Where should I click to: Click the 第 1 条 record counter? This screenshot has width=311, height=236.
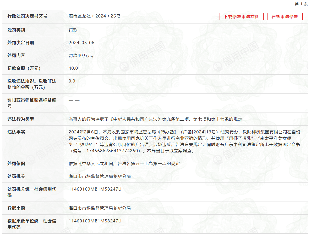[301, 4]
